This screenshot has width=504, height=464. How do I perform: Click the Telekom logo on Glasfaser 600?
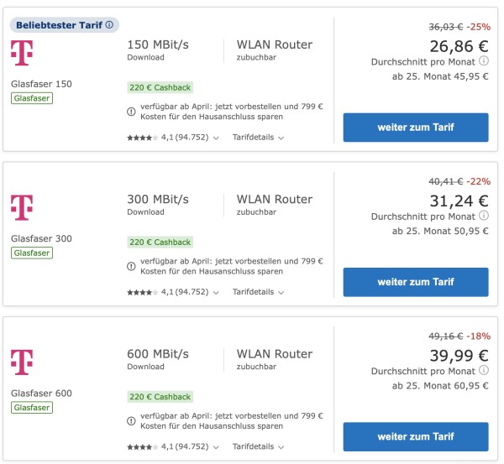pyautogui.click(x=22, y=362)
